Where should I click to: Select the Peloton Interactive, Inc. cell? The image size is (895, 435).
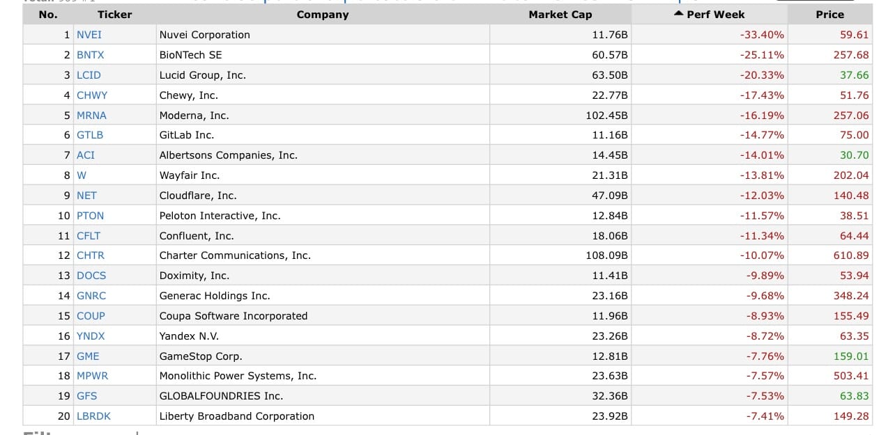coord(323,216)
